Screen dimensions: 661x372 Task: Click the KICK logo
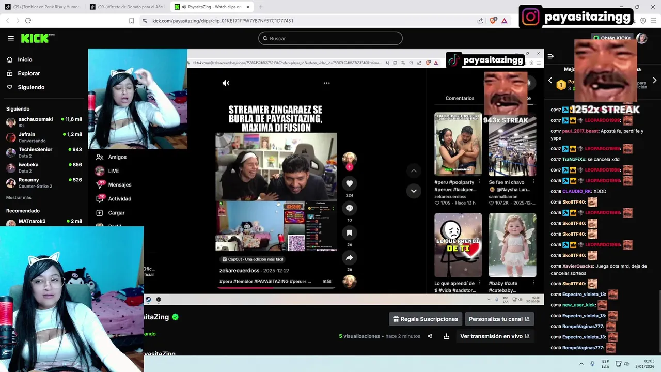38,38
